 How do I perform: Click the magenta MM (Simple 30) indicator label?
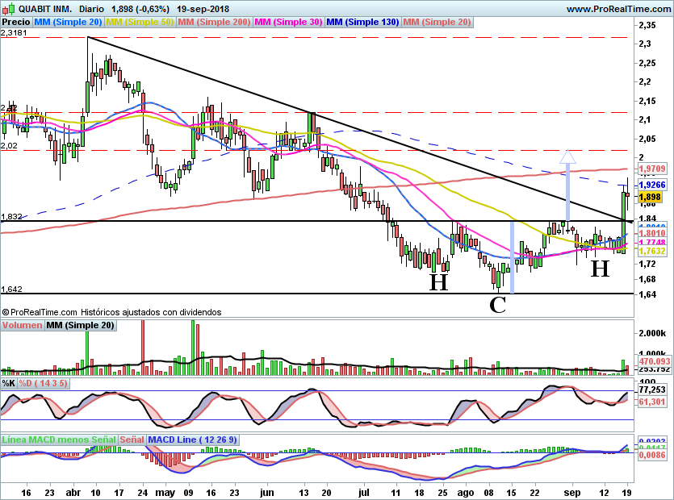click(288, 23)
